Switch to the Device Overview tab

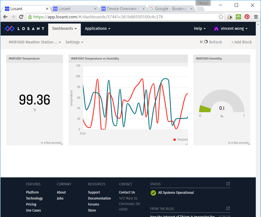point(122,9)
